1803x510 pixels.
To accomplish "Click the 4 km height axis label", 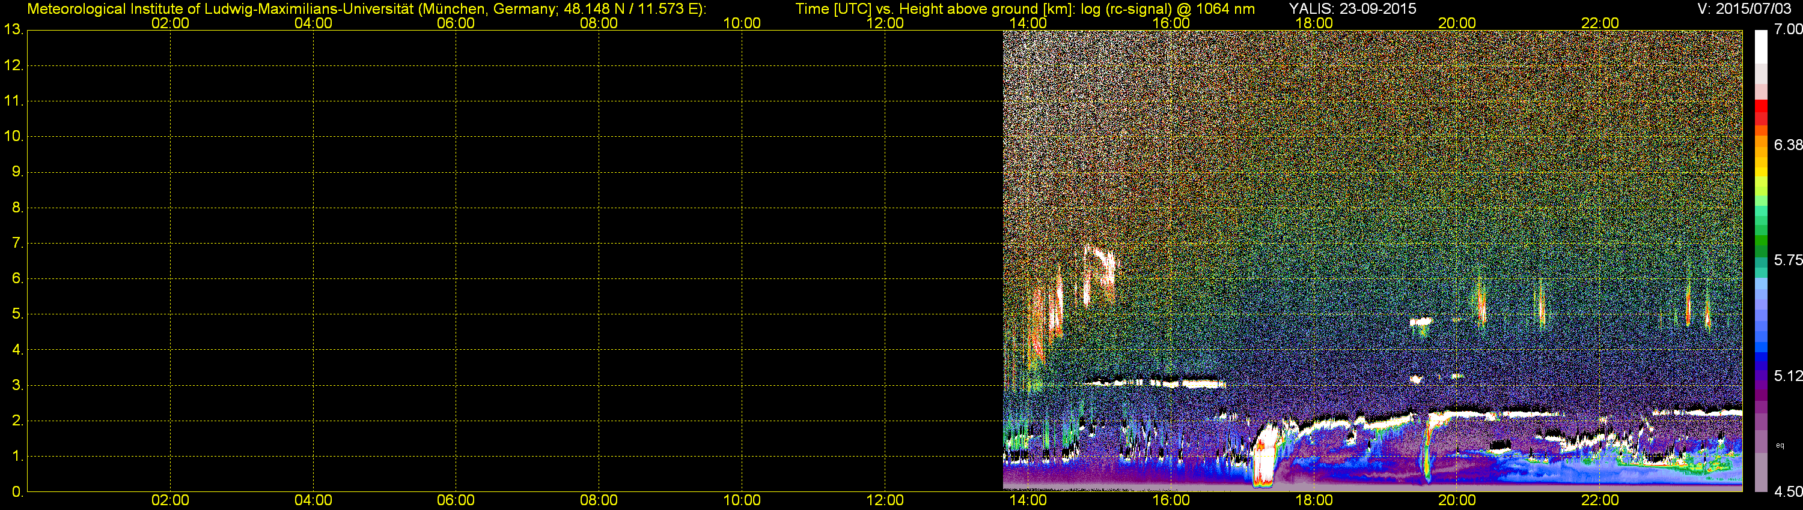I will coord(17,350).
